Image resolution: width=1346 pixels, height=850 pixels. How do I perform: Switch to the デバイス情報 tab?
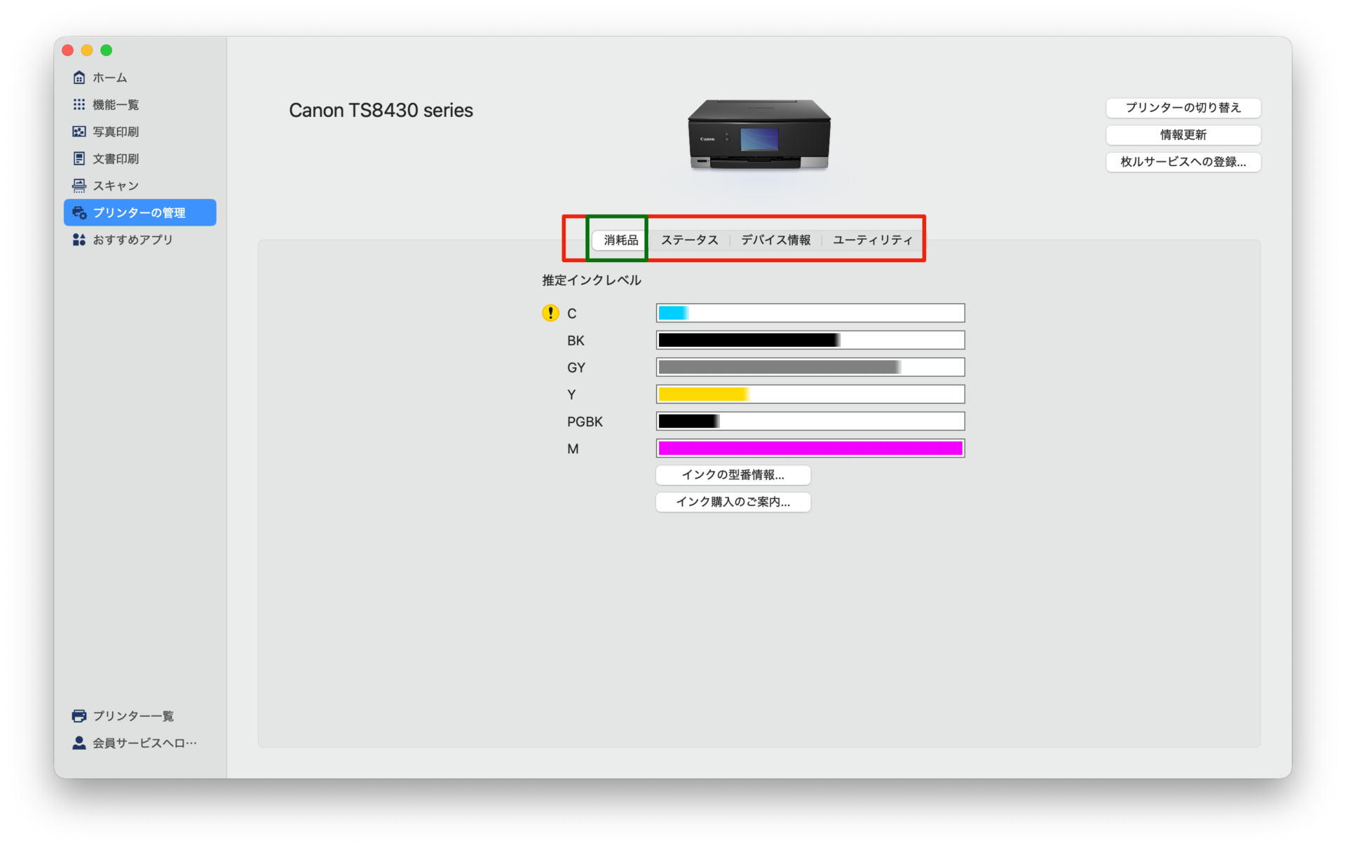pos(775,240)
